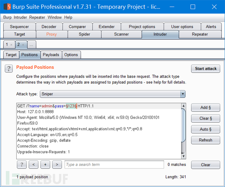Viewport: 225px width, 187px height.
Task: Go to previous search match arrow
Action: 34,165
